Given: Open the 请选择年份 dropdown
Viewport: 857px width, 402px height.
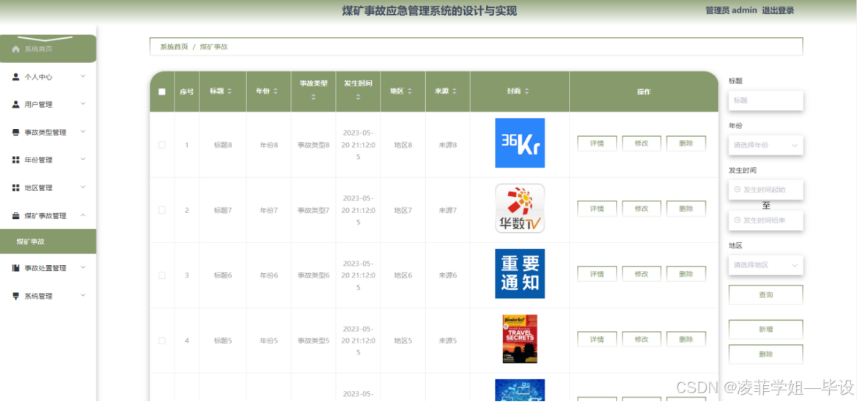Looking at the screenshot, I should click(765, 145).
